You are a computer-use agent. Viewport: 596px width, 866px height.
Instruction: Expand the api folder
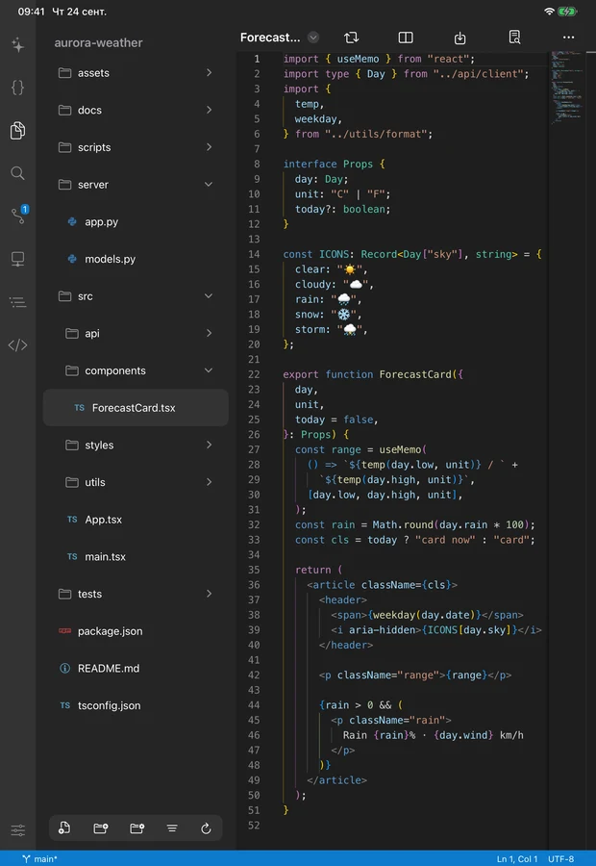coord(136,334)
